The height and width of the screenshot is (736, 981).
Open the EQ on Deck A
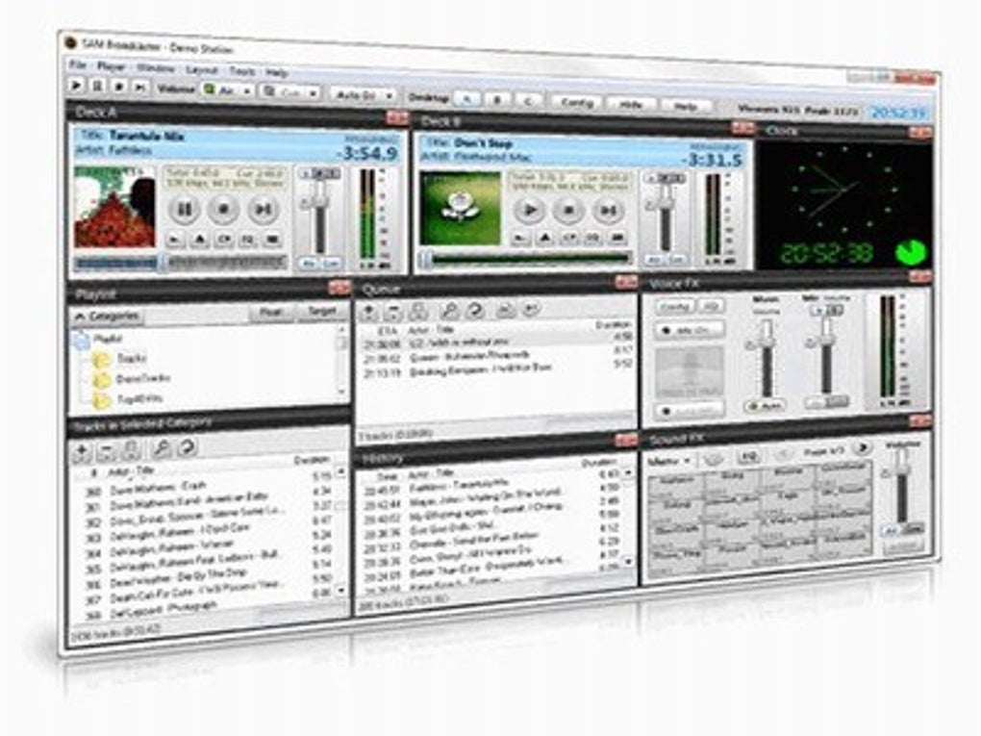click(x=248, y=241)
